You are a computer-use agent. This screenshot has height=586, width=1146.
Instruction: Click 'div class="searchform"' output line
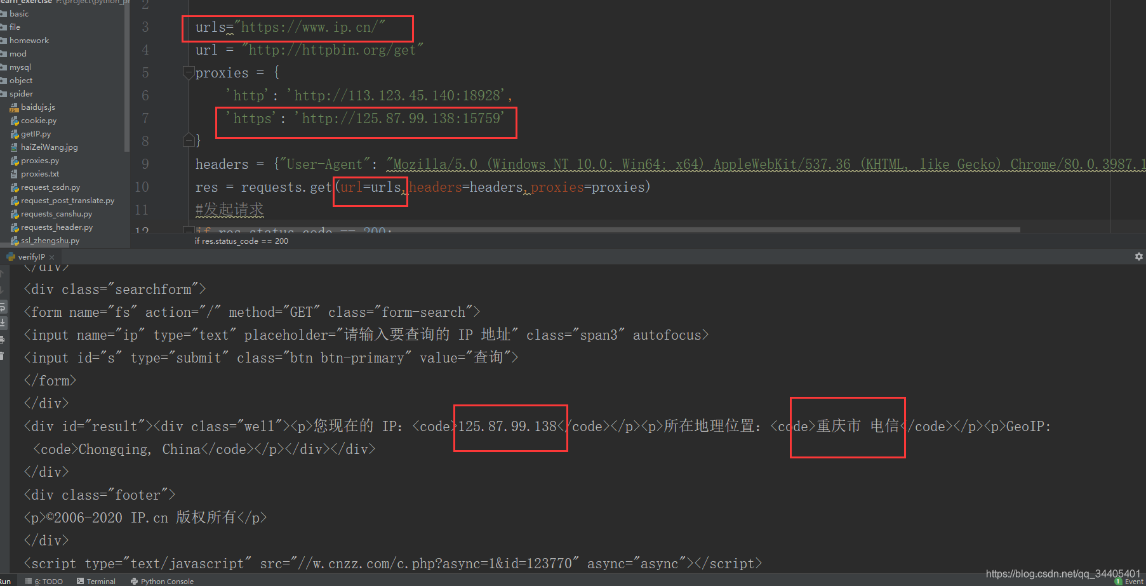point(115,289)
